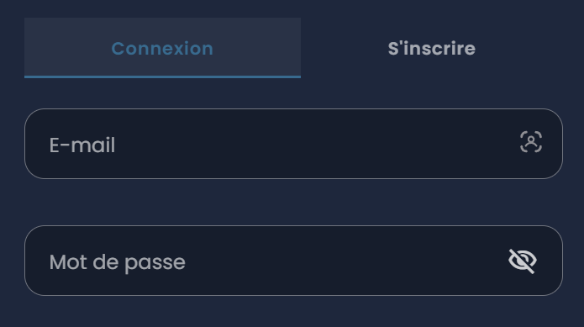Unhide password using the eye icon

click(522, 261)
